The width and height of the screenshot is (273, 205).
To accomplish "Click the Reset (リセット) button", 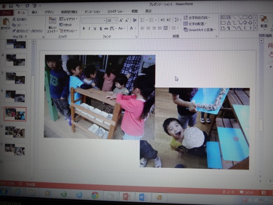I will pyautogui.click(x=66, y=25).
